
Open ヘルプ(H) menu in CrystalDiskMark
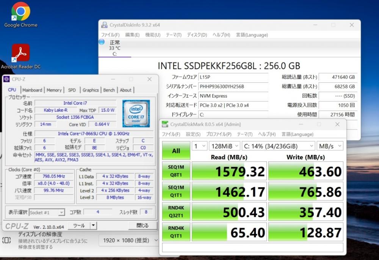pos(267,134)
